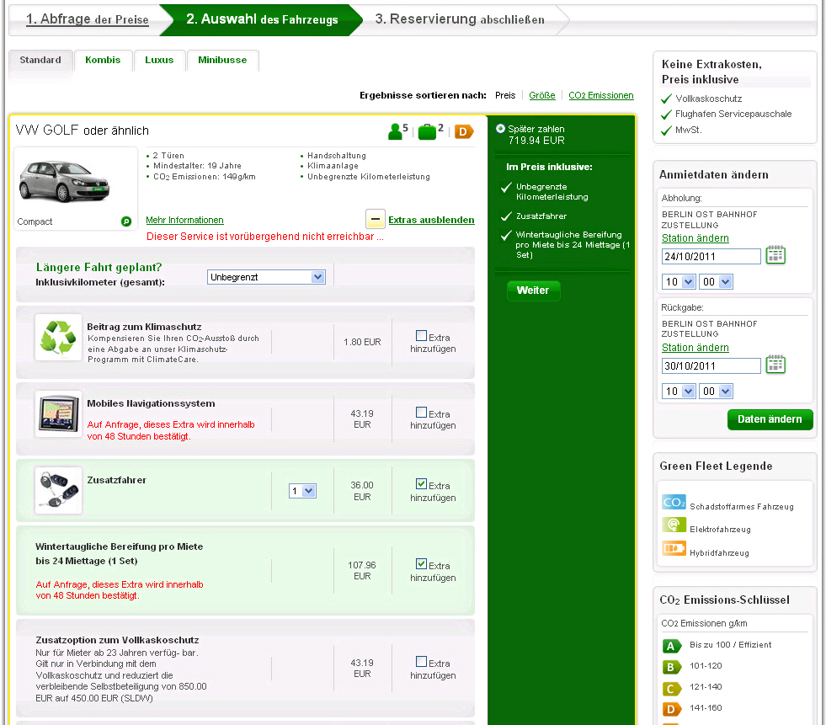
Task: Switch to the Kombis tab
Action: [103, 61]
